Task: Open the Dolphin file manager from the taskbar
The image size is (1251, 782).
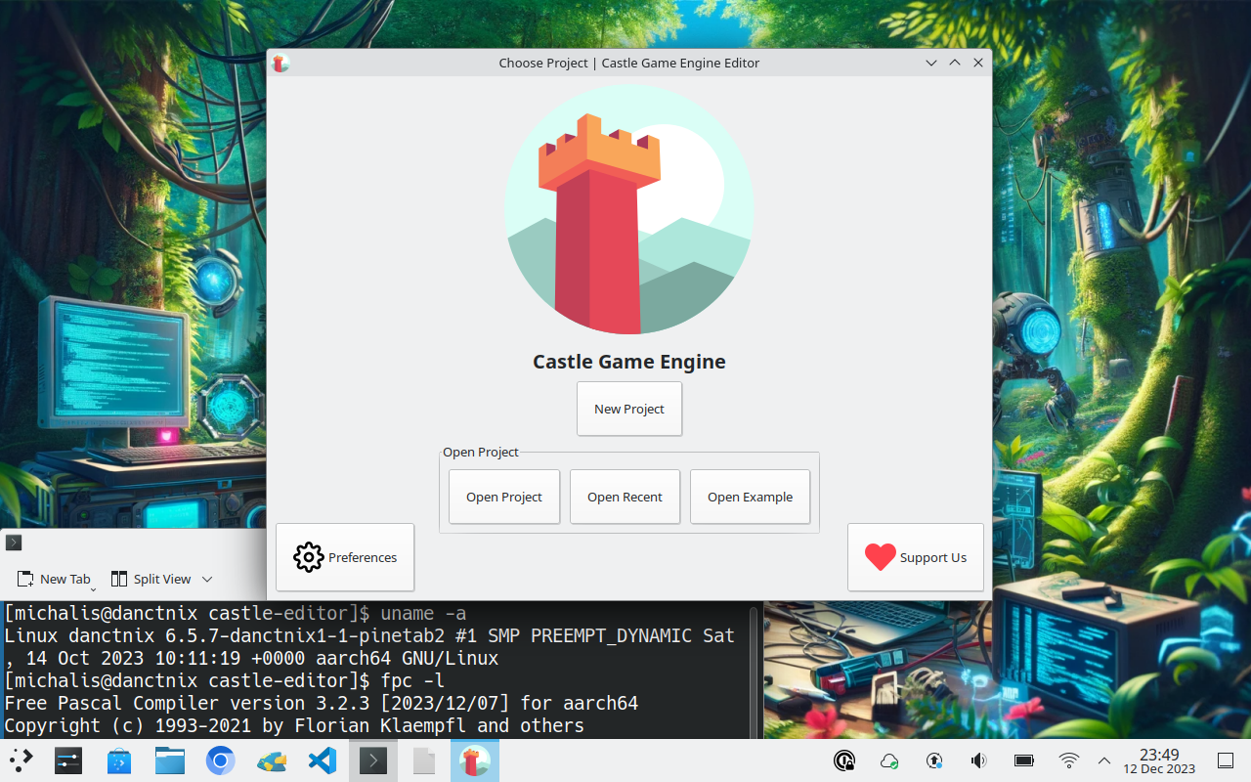Action: (x=170, y=760)
